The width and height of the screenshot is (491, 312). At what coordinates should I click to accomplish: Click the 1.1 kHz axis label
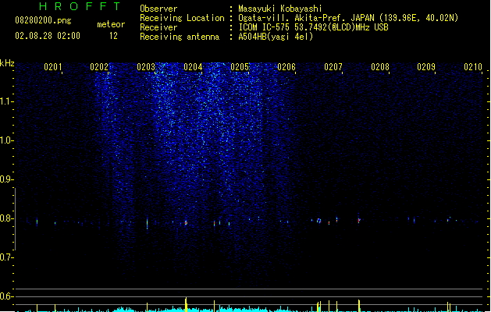(6, 101)
